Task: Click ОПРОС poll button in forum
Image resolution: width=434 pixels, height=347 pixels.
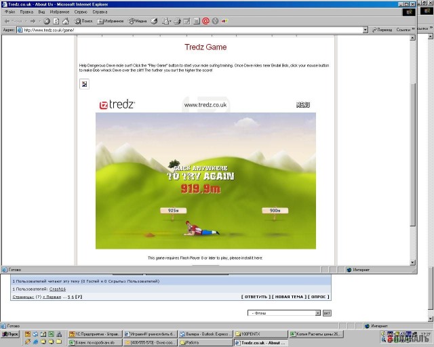Action: pos(319,297)
